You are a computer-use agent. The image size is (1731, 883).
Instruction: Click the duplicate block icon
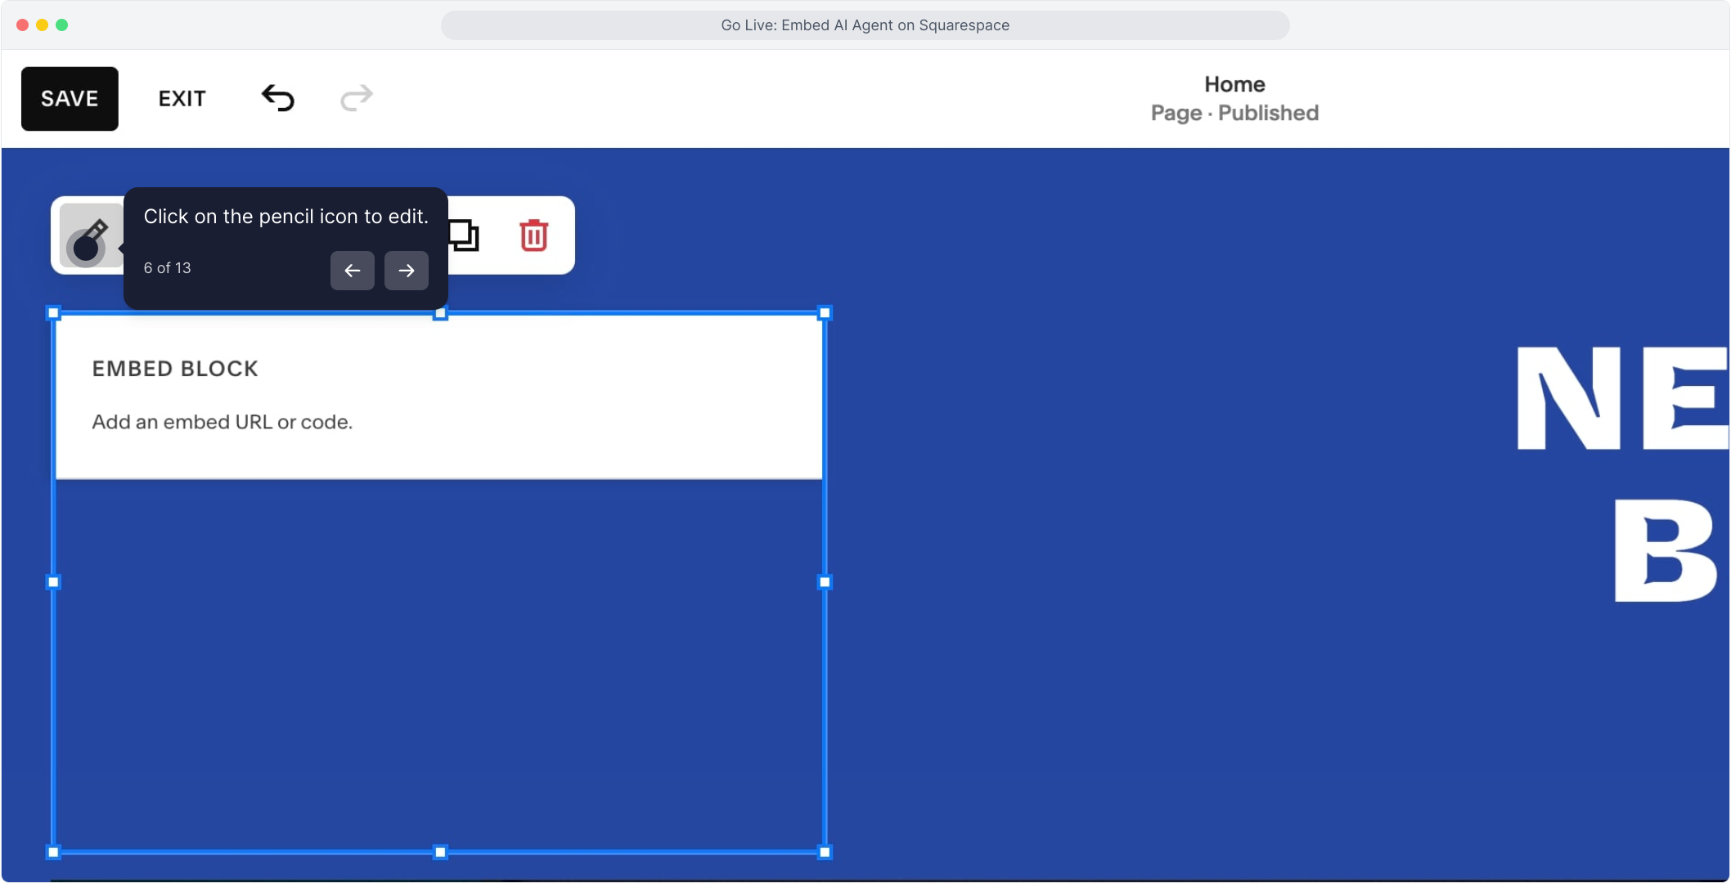point(465,235)
